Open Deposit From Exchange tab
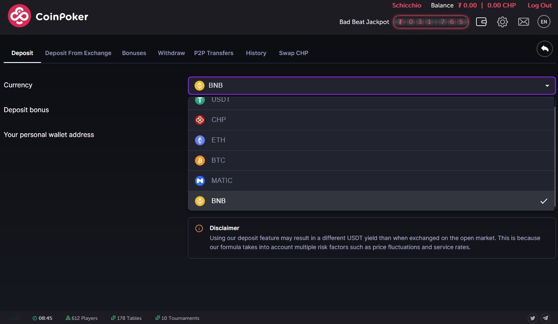This screenshot has height=324, width=558. [x=78, y=53]
